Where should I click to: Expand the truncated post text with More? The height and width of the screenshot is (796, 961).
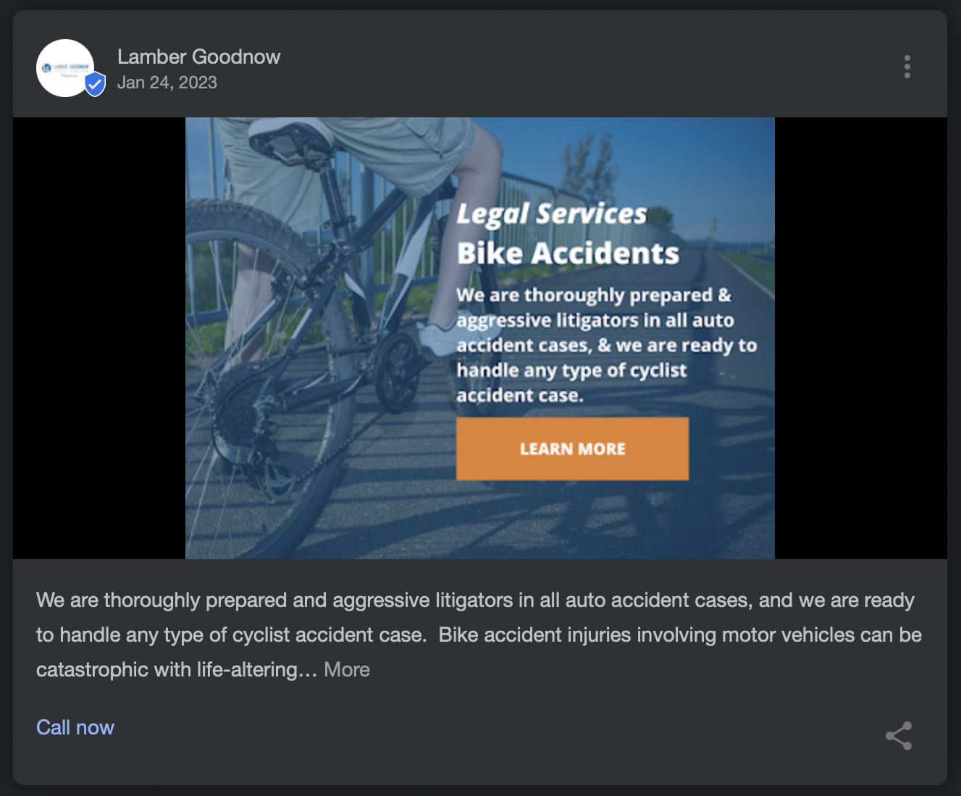tap(347, 669)
